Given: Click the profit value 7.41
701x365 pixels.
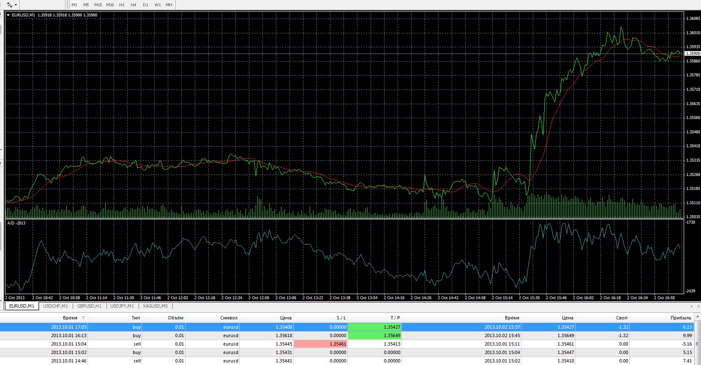Looking at the screenshot, I should click(687, 361).
